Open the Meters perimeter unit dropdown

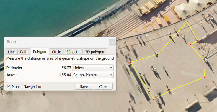tap(93, 68)
